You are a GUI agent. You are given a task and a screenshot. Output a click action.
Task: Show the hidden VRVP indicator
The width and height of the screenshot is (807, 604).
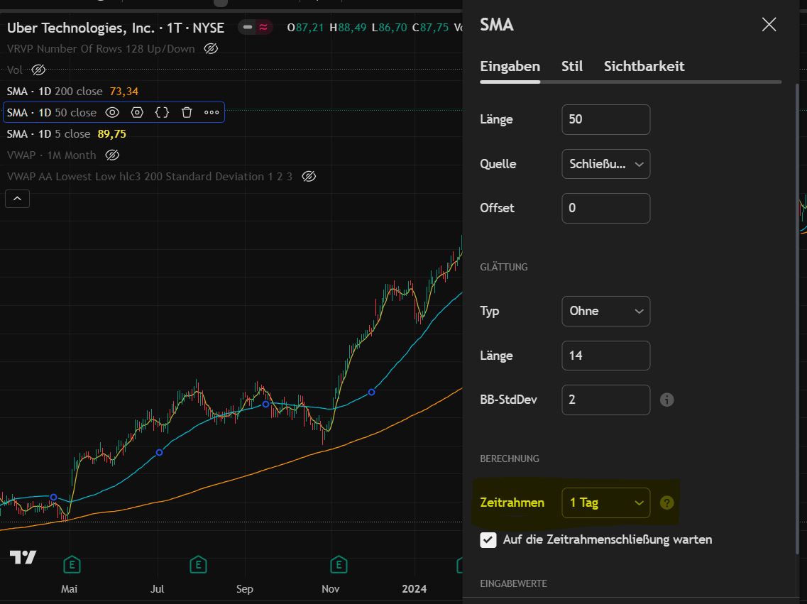click(x=211, y=48)
